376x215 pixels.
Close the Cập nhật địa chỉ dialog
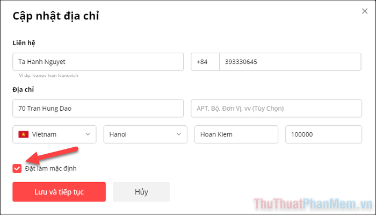pyautogui.click(x=365, y=11)
